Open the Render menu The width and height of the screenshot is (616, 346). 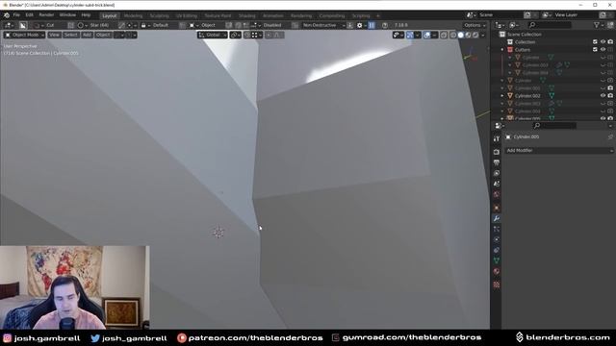[x=46, y=15]
